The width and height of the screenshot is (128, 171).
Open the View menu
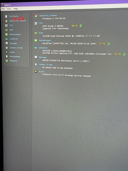coord(9,9)
